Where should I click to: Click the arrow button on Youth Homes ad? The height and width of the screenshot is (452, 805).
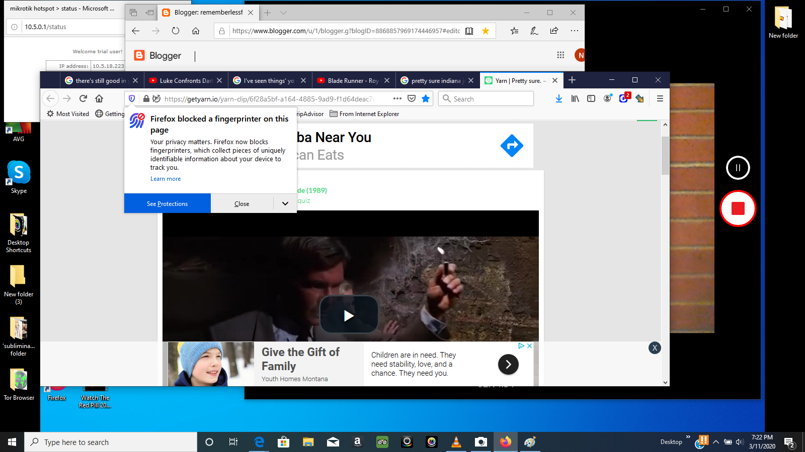point(508,364)
